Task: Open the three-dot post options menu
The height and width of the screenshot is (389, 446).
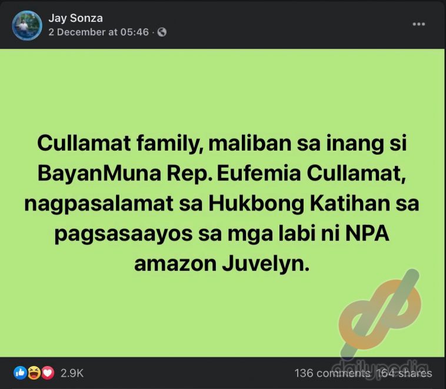Action: point(419,24)
